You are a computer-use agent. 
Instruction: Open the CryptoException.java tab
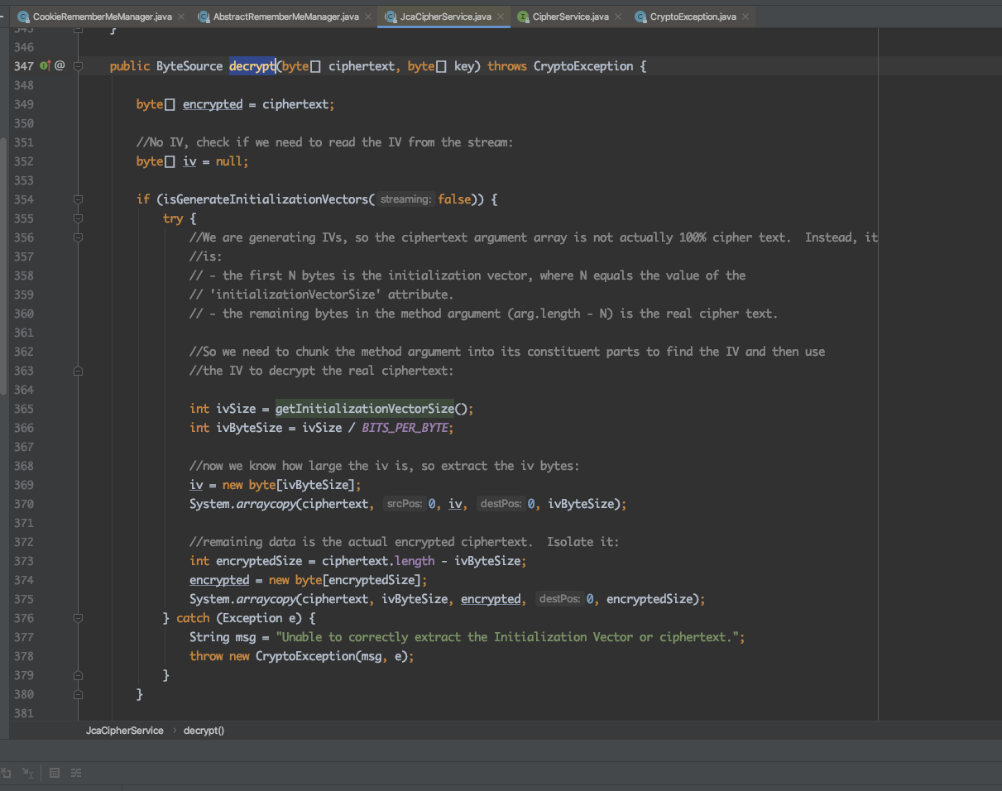point(693,17)
